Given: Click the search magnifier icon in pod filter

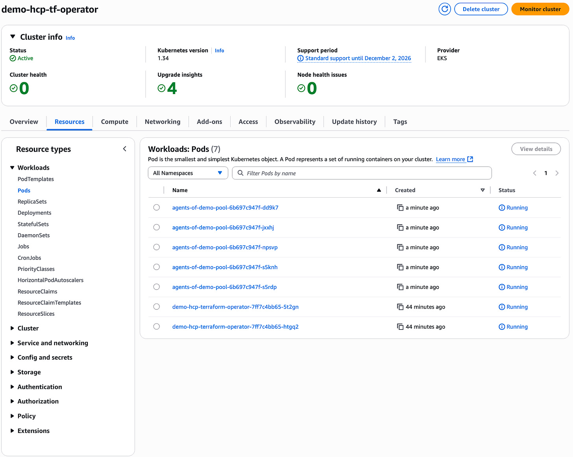Looking at the screenshot, I should [240, 173].
